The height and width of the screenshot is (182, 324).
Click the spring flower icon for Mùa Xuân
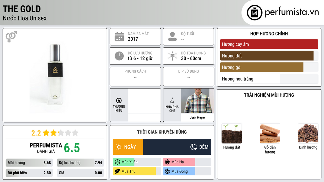(x=117, y=162)
